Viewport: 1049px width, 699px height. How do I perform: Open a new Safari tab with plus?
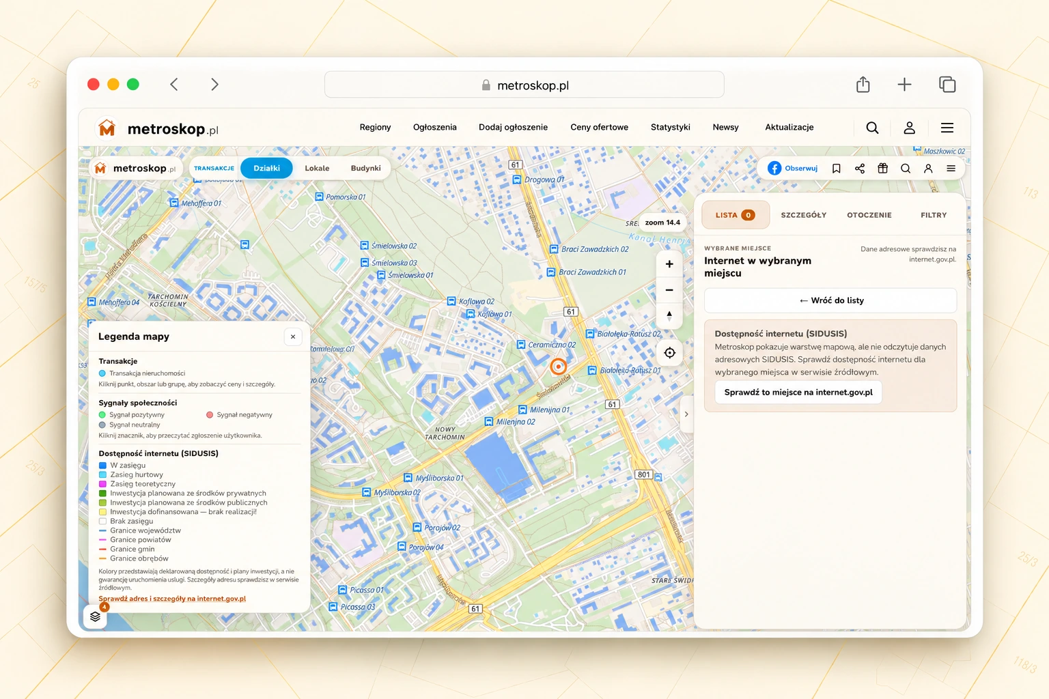(904, 84)
